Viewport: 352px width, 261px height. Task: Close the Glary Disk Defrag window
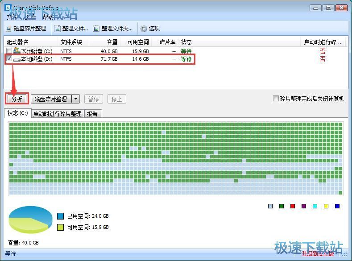pos(341,8)
